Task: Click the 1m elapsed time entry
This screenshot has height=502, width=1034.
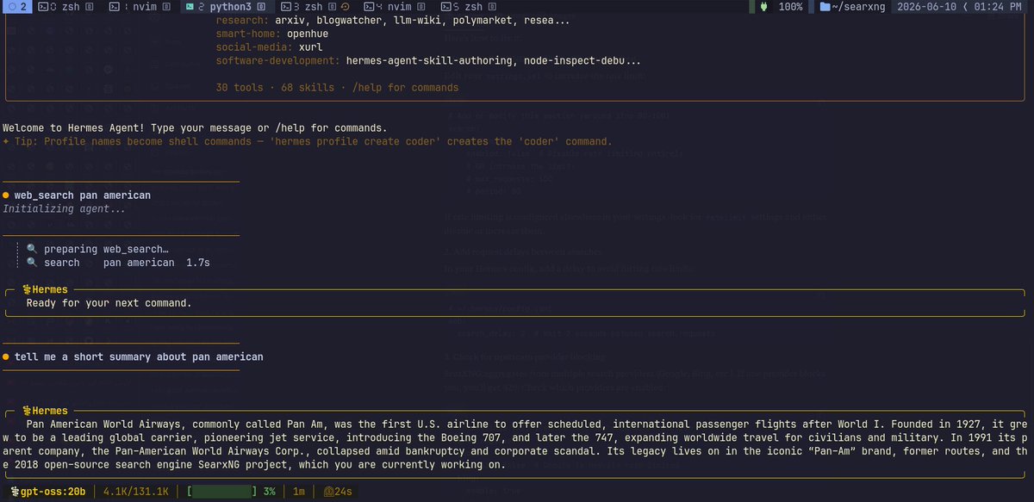Action: point(299,491)
